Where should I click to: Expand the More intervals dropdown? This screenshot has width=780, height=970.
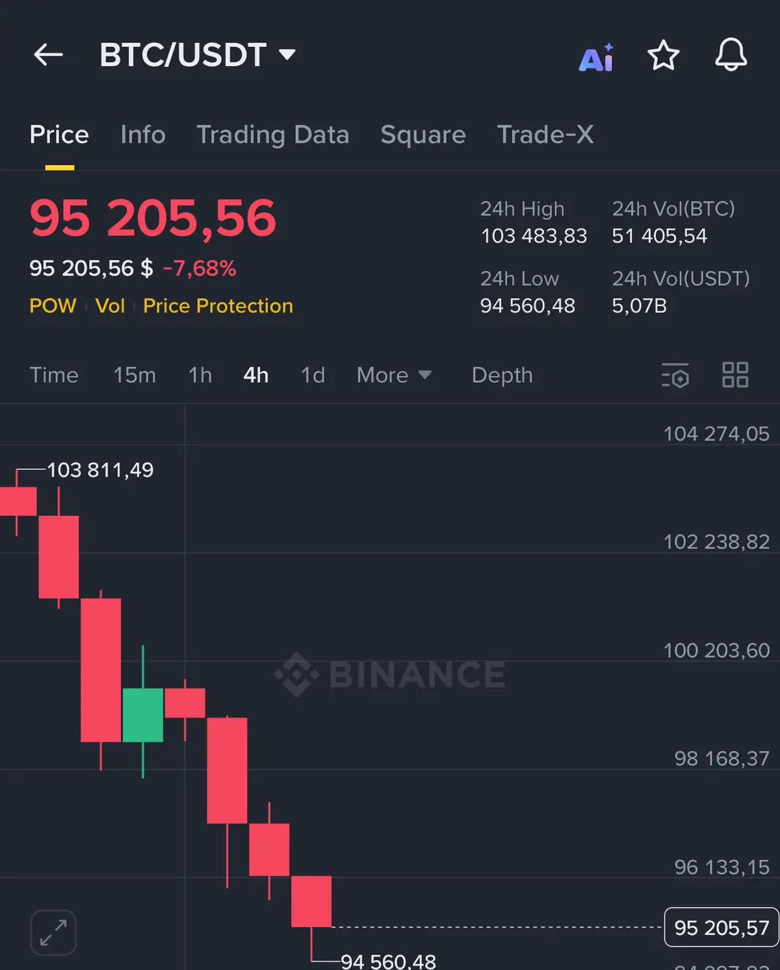[394, 375]
